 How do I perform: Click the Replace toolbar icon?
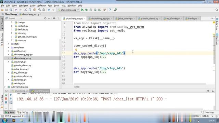[x=44, y=10]
